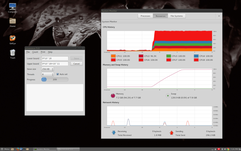Change the CPU6 red color swatch
241x151 pixels.
tap(141, 60)
